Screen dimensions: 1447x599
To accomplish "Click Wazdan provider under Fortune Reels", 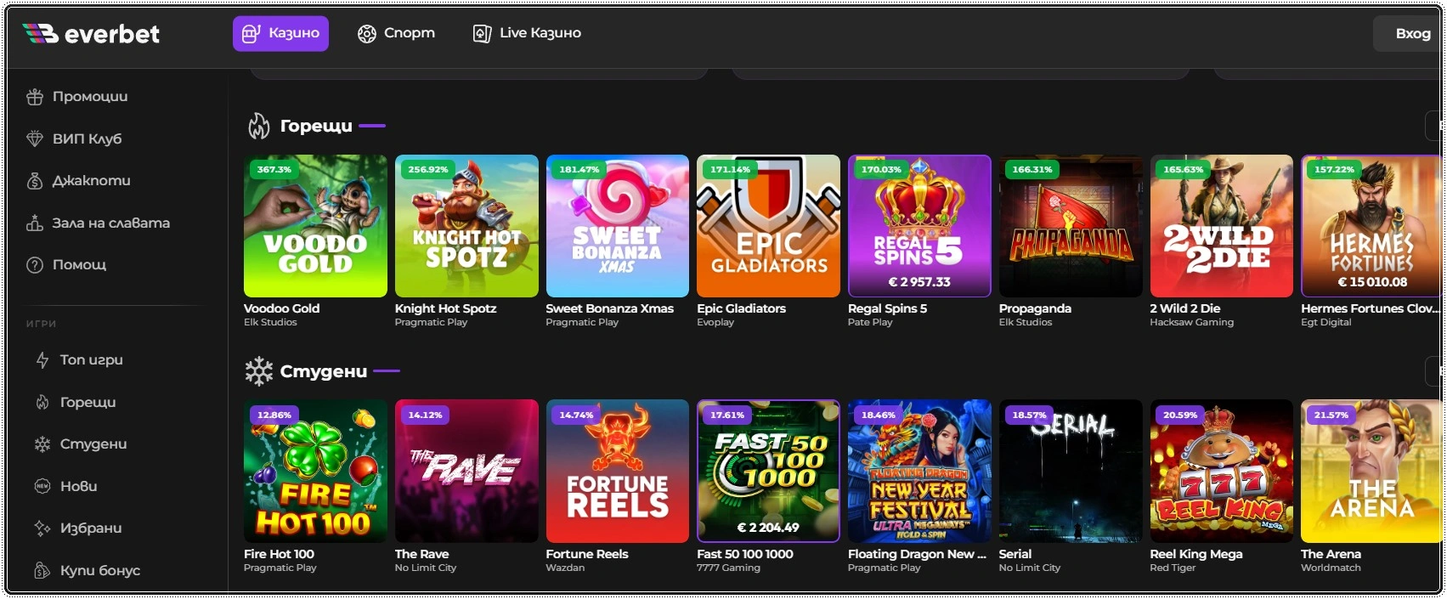I will [x=565, y=568].
